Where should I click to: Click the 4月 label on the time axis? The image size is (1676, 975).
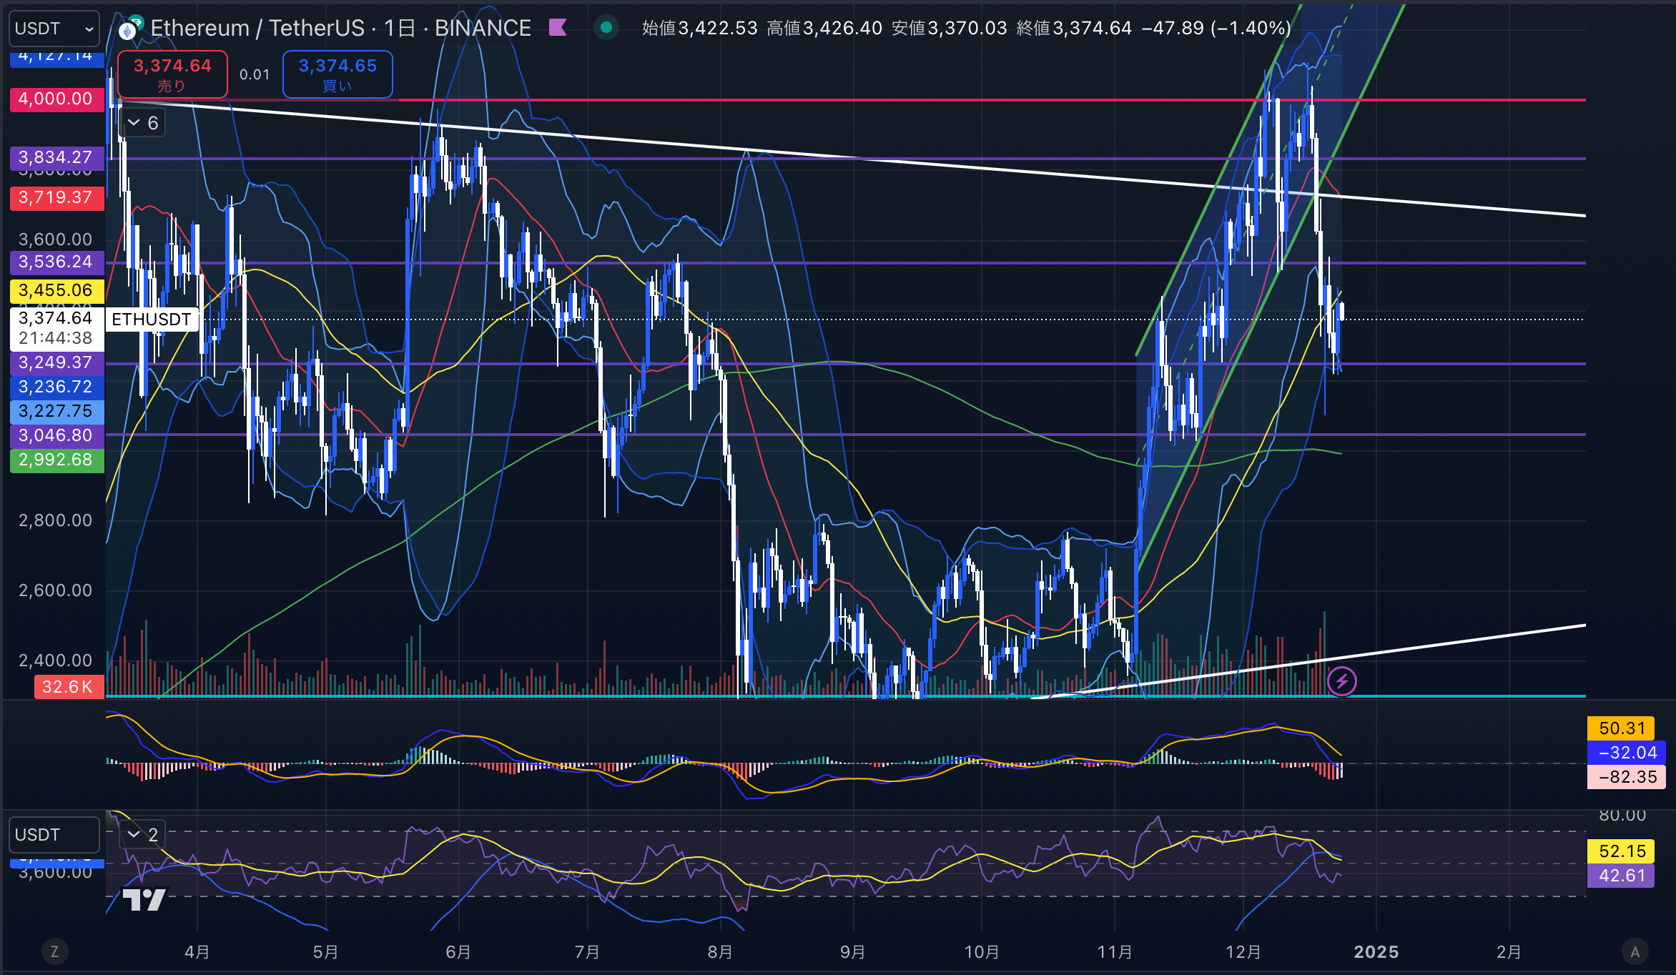(197, 952)
